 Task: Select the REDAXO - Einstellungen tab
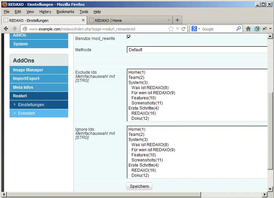click(x=44, y=20)
